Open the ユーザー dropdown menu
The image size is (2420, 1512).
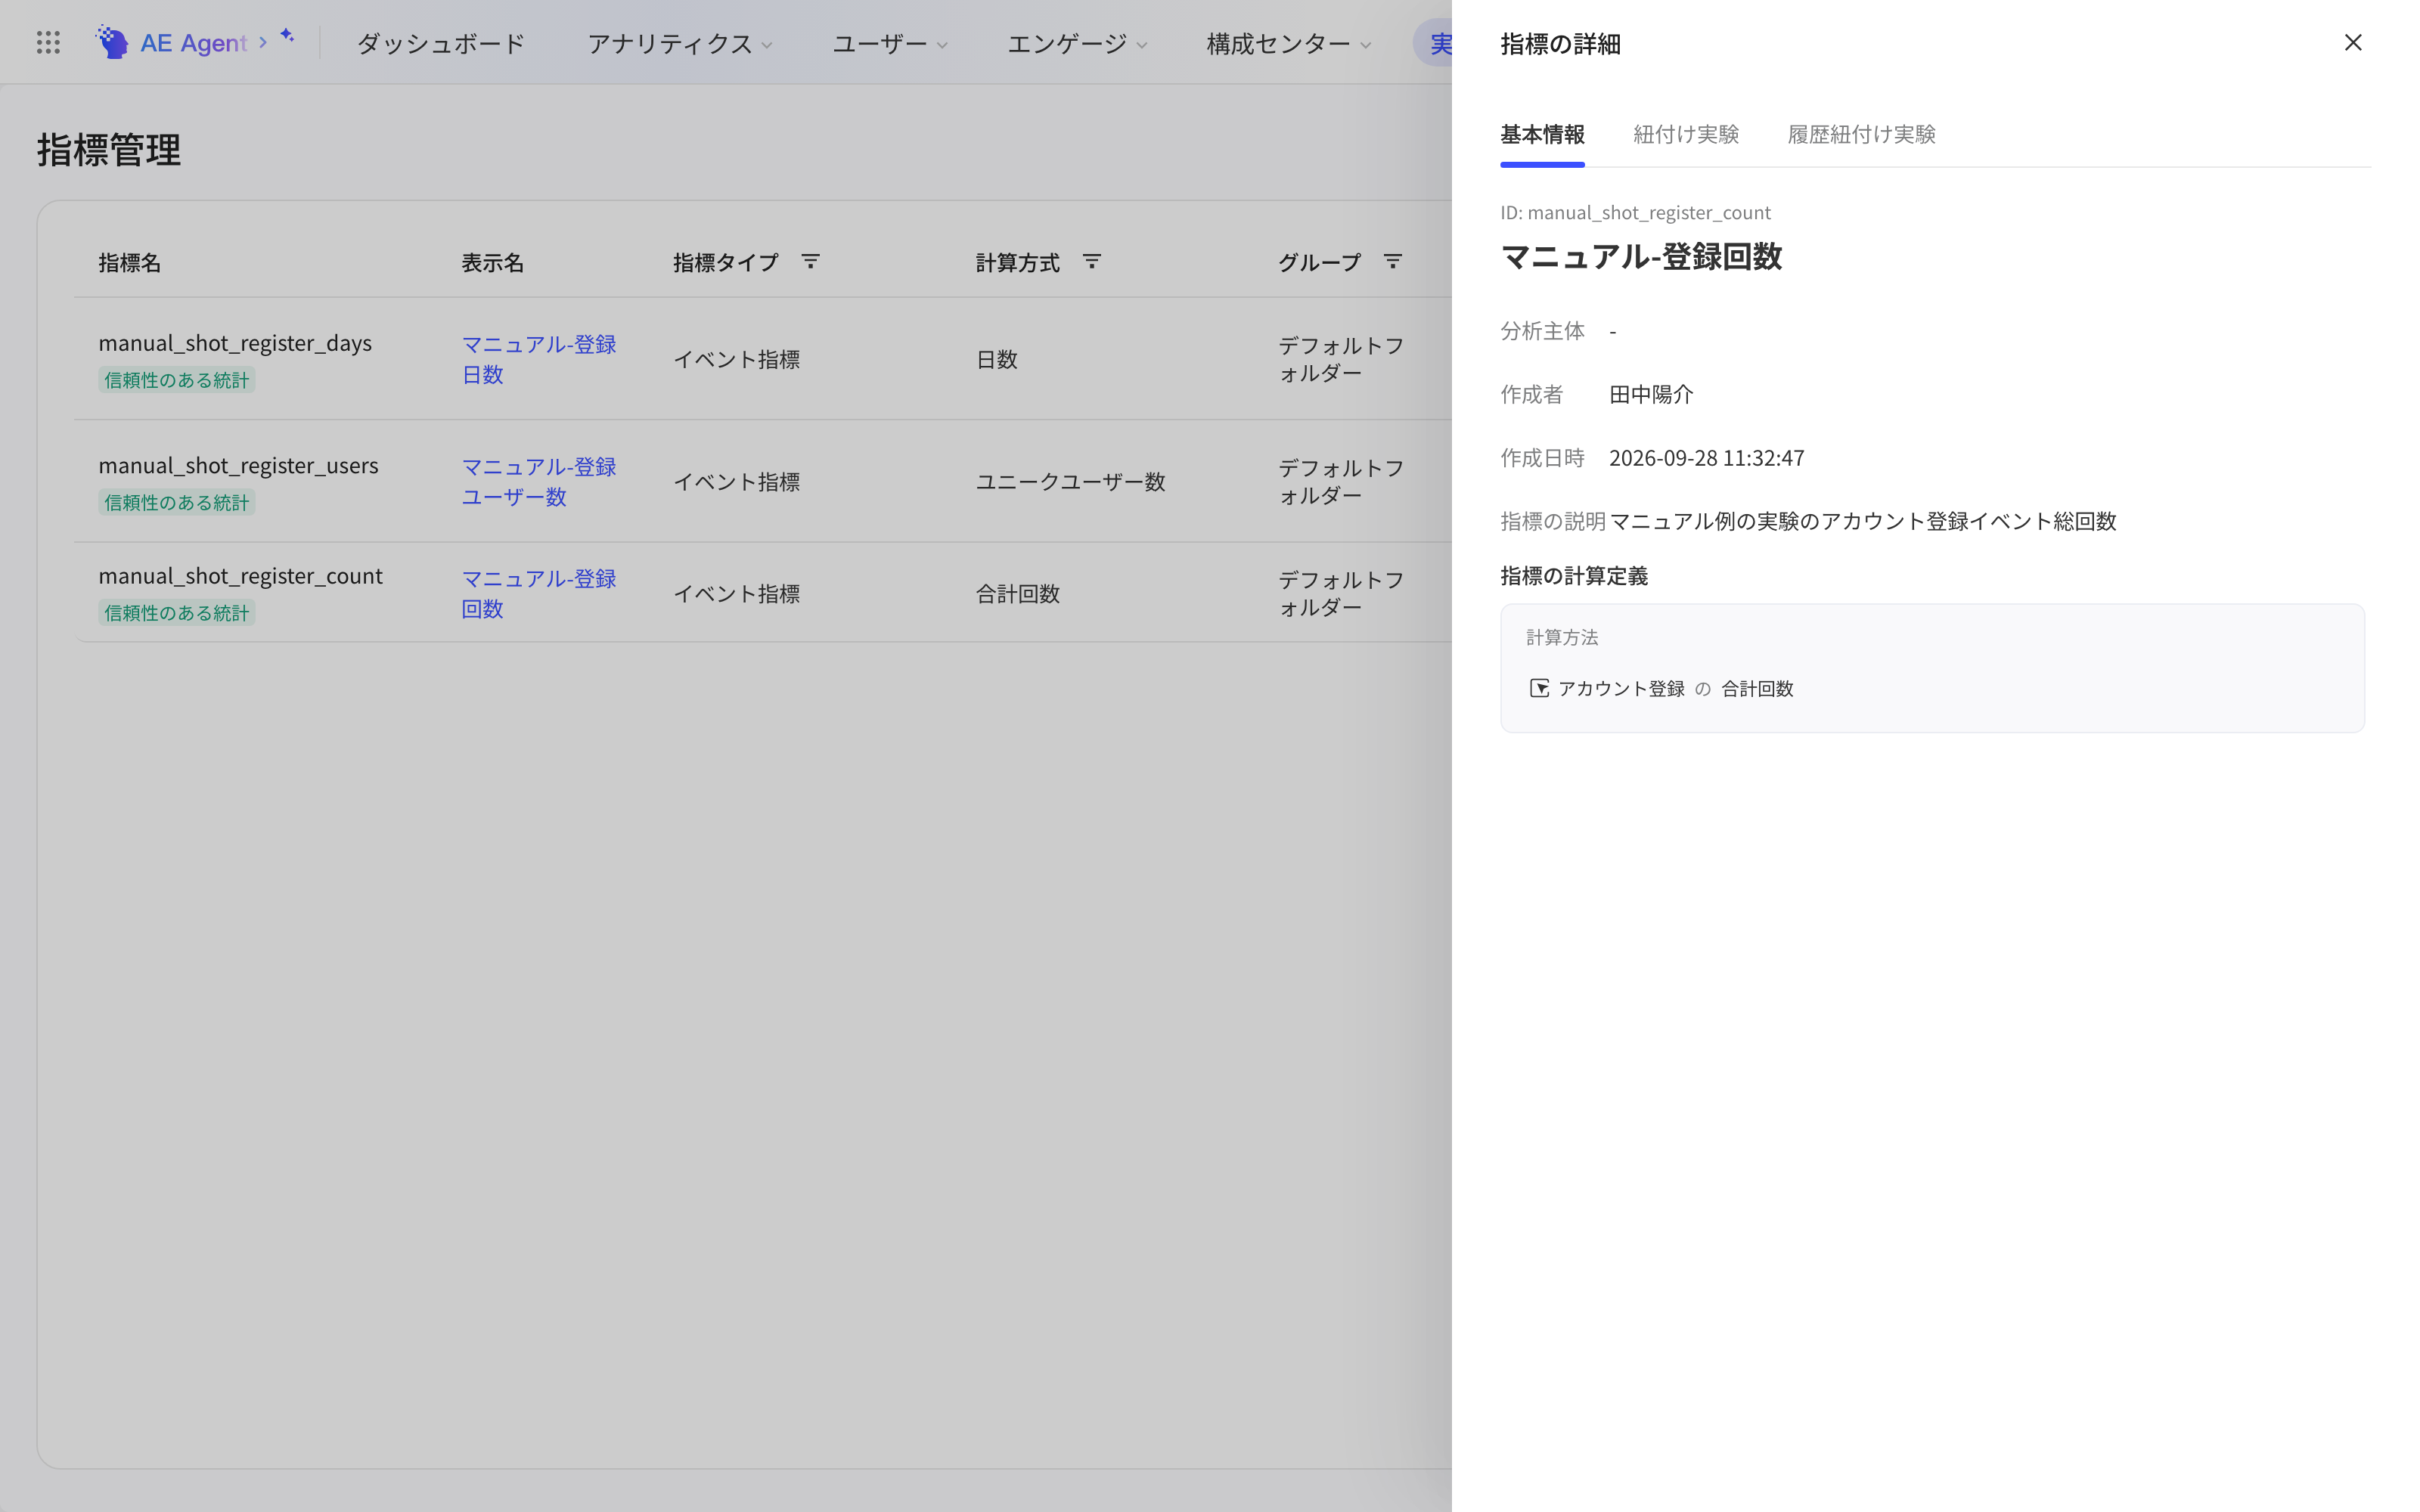coord(889,44)
